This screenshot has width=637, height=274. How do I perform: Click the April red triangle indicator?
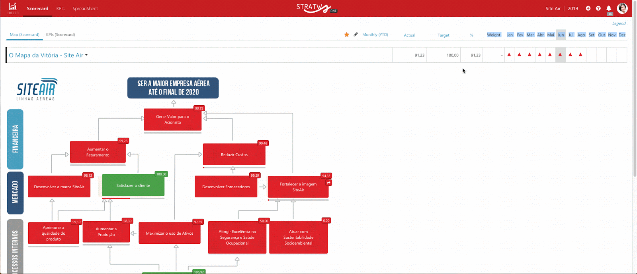click(540, 54)
